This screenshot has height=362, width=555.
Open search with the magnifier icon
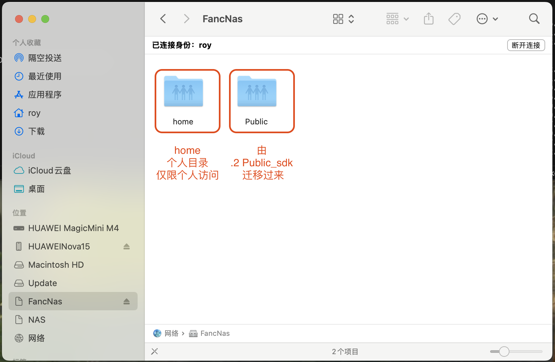(534, 19)
